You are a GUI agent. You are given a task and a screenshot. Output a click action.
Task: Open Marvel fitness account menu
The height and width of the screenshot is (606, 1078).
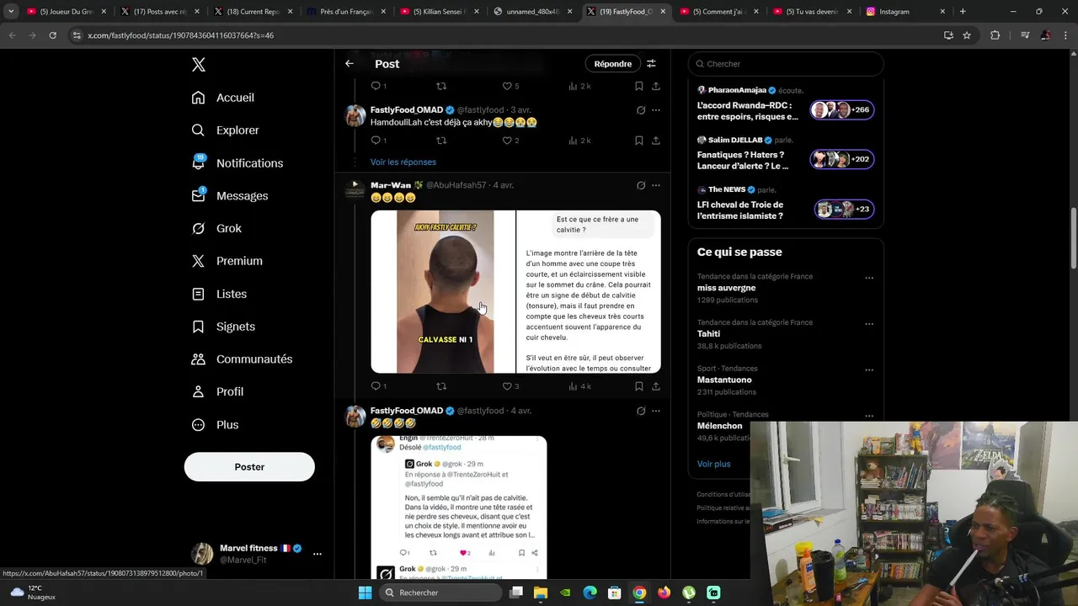click(256, 554)
